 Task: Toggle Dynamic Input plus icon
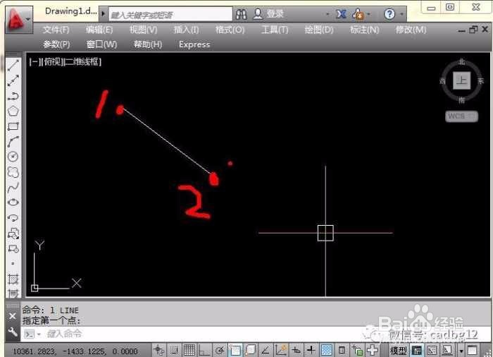pyautogui.click(x=296, y=350)
